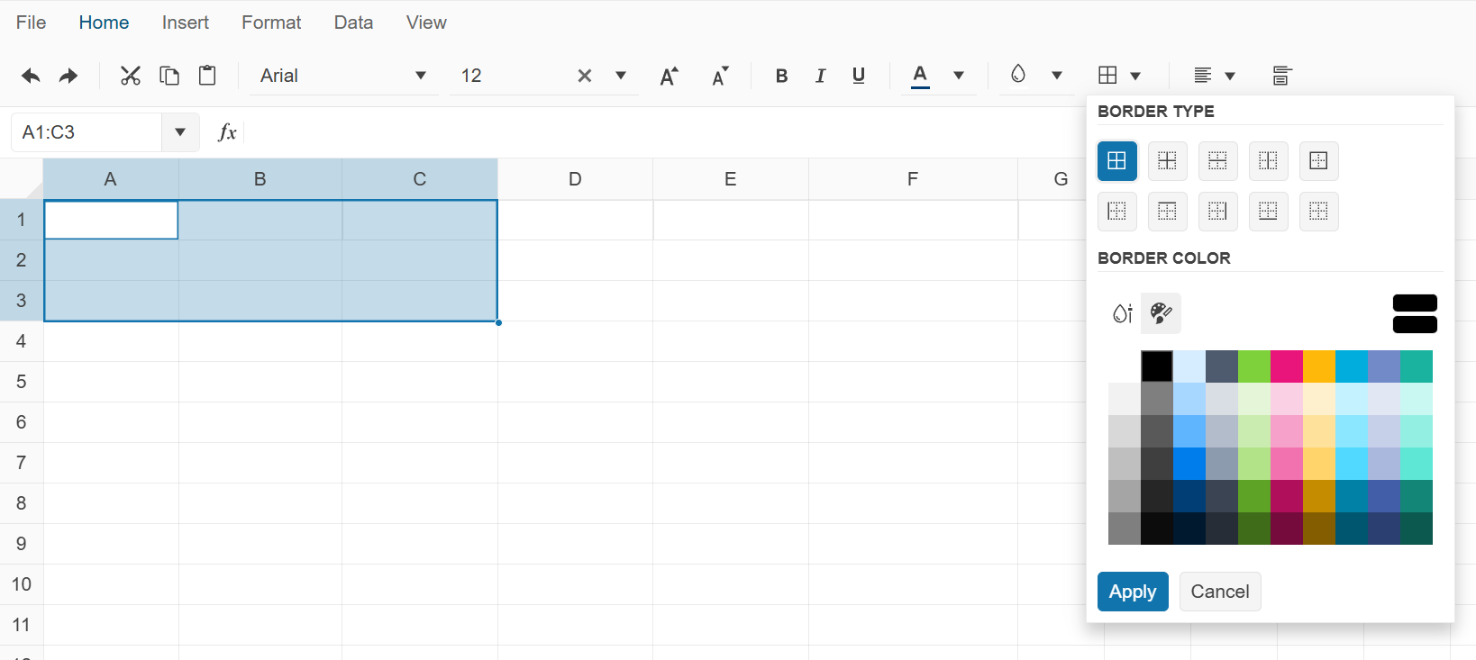1476x660 pixels.
Task: Open the text alignment dropdown arrow
Action: 1230,76
